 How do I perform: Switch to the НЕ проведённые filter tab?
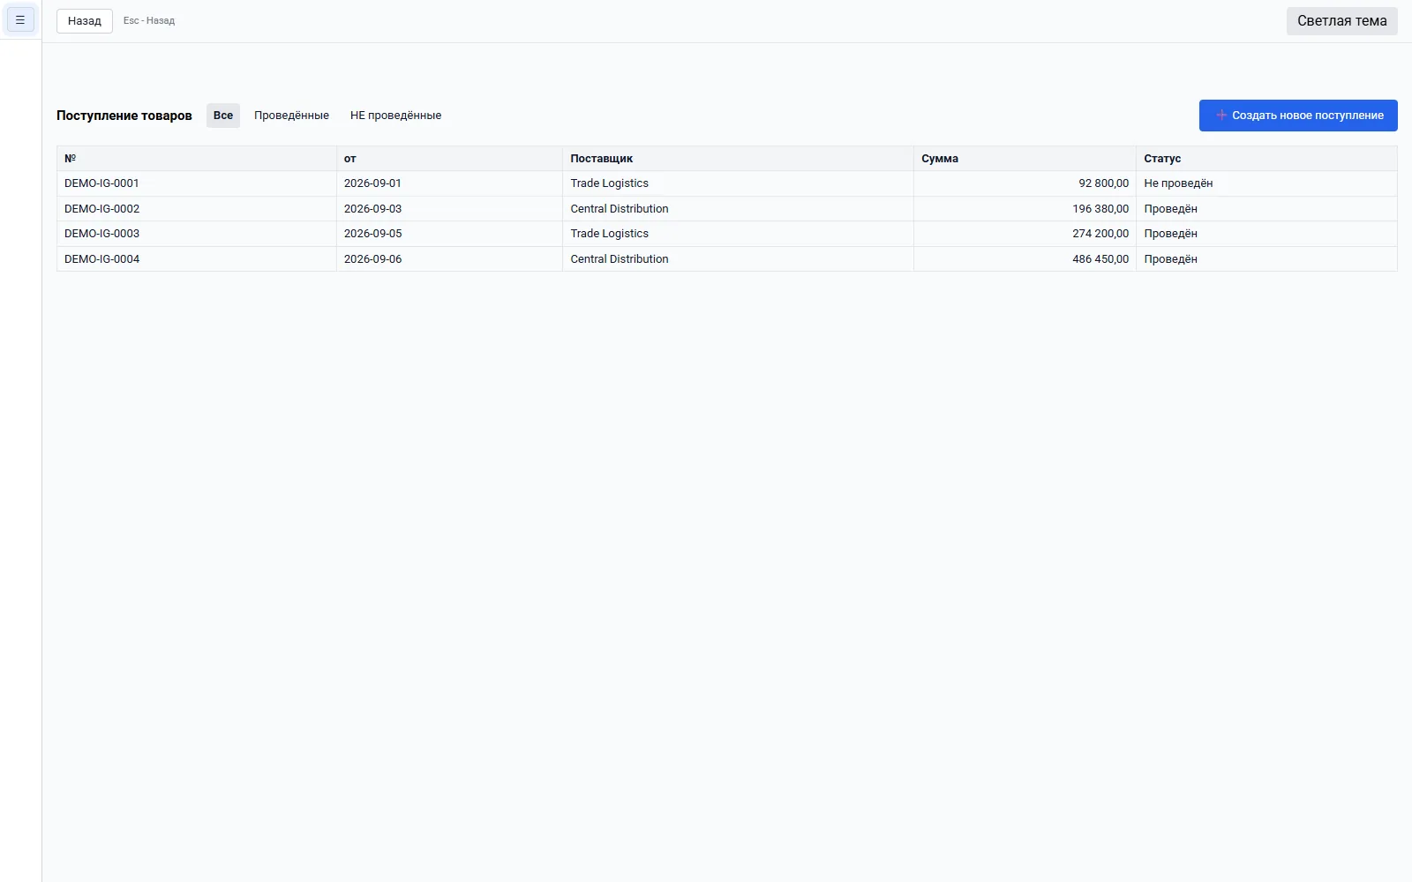[395, 116]
